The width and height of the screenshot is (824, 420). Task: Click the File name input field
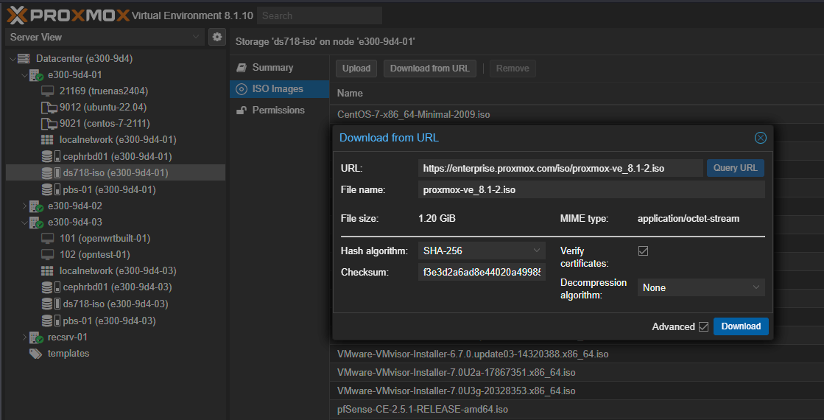[x=591, y=190]
